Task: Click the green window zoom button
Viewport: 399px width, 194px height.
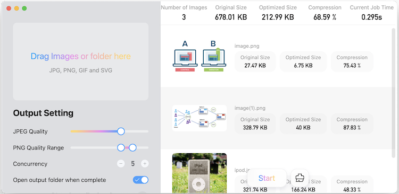Action: click(24, 8)
